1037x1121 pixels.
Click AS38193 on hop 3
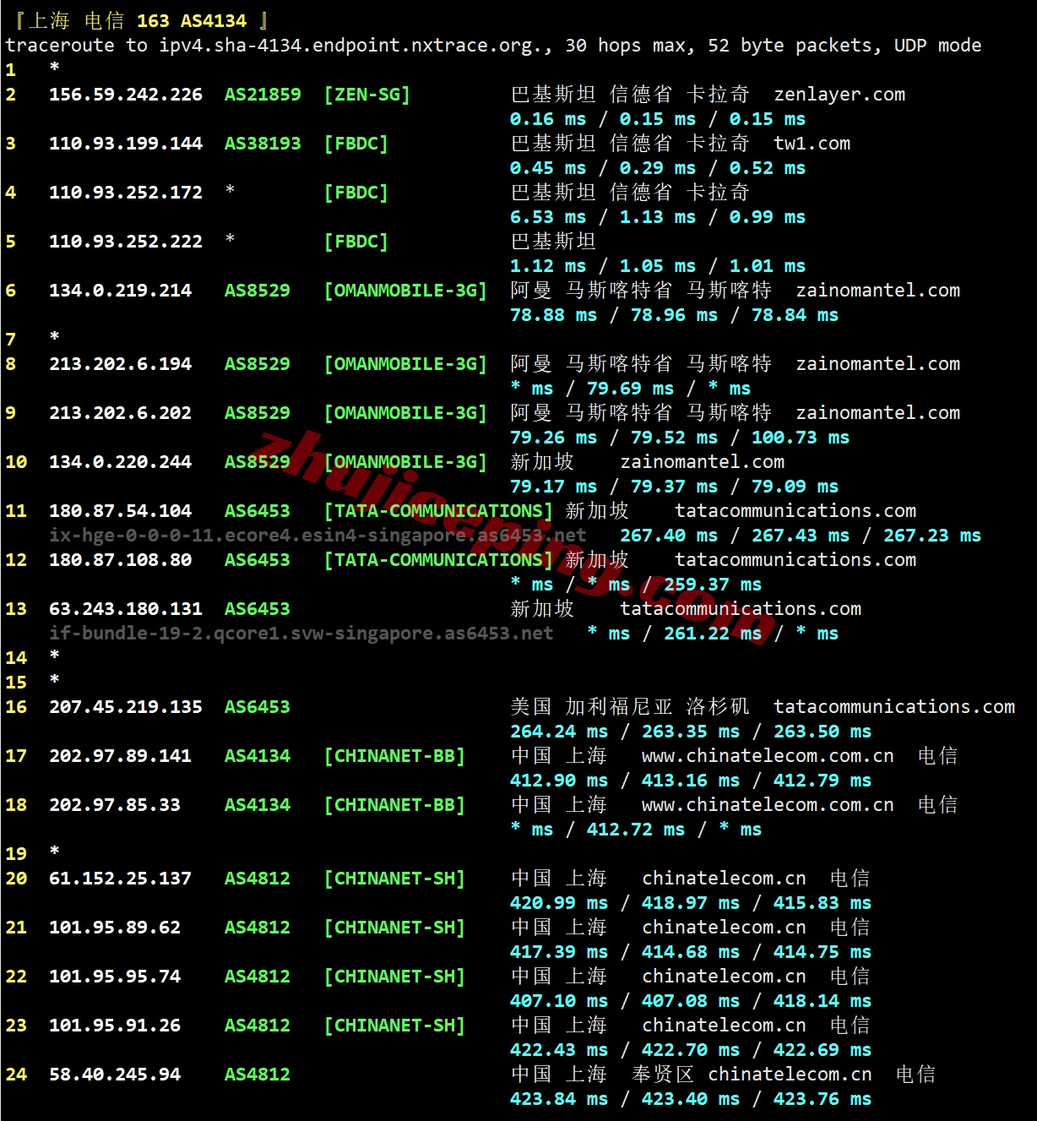[x=263, y=144]
